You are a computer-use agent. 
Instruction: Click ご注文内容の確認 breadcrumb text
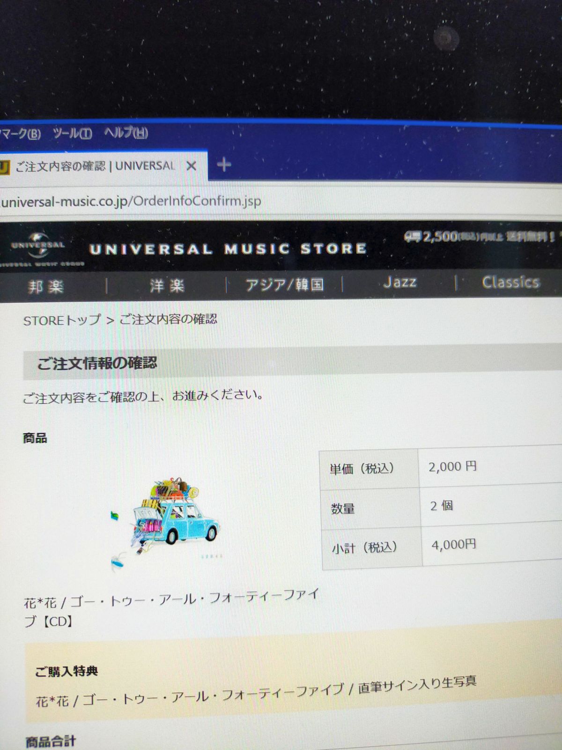[169, 319]
